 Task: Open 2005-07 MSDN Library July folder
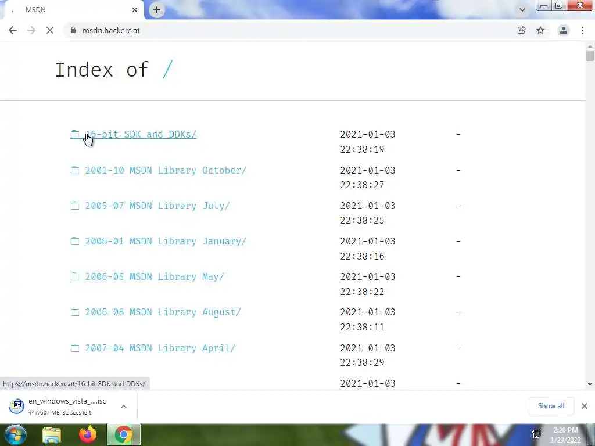point(157,206)
